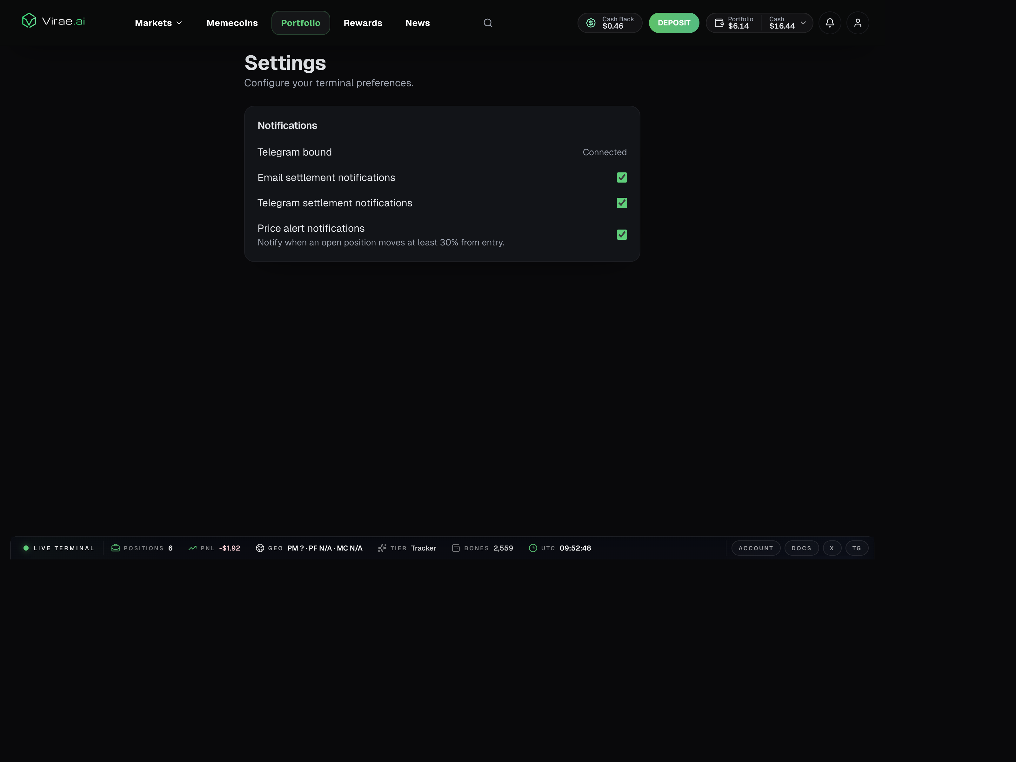This screenshot has width=1016, height=762.
Task: Disable Email settlement notifications checkbox
Action: [x=622, y=177]
